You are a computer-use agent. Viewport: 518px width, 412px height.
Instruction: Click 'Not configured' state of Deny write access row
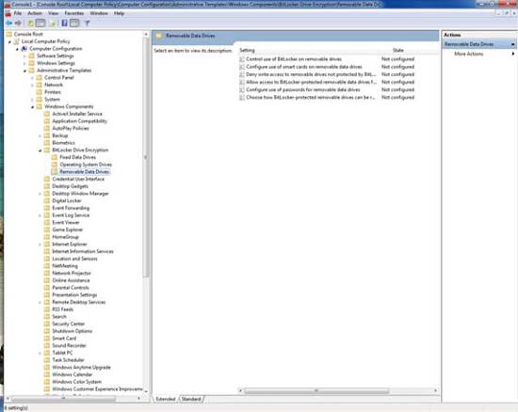pos(397,74)
